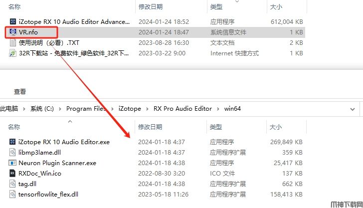
Task: Select the 使用说明 (必看) .TXT file icon
Action: [13, 42]
